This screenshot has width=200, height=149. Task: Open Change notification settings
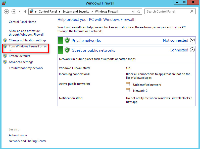point(27,40)
